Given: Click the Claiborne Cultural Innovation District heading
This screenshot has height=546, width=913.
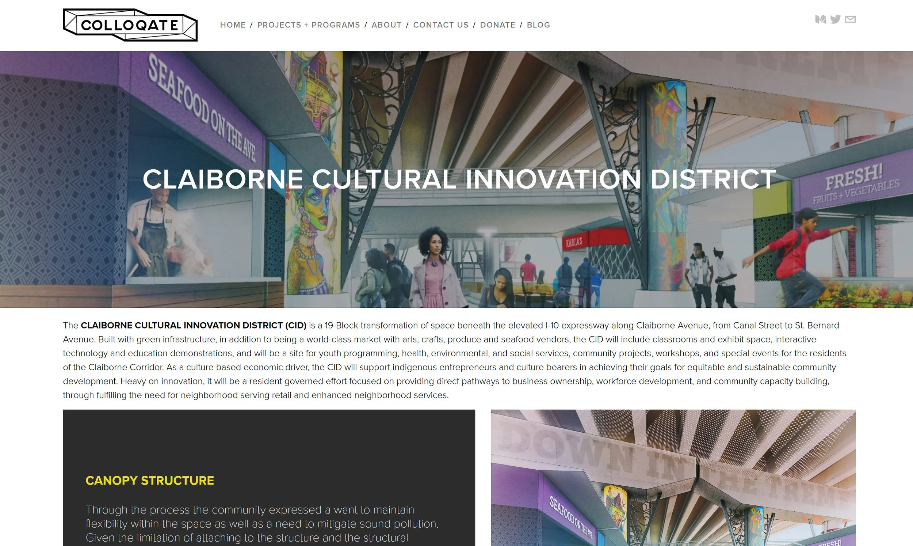Looking at the screenshot, I should 459,179.
